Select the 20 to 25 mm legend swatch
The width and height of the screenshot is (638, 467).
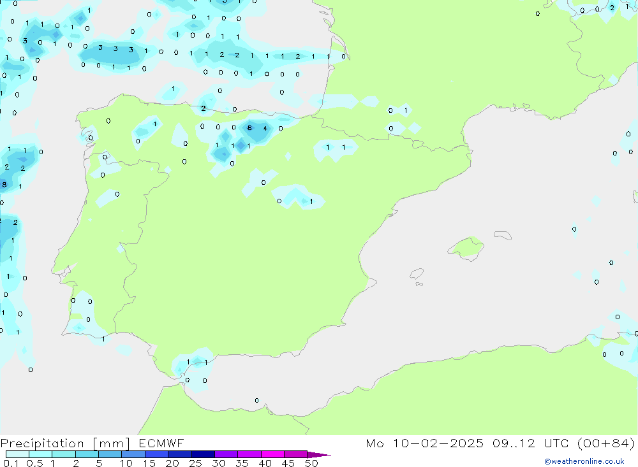pyautogui.click(x=179, y=454)
